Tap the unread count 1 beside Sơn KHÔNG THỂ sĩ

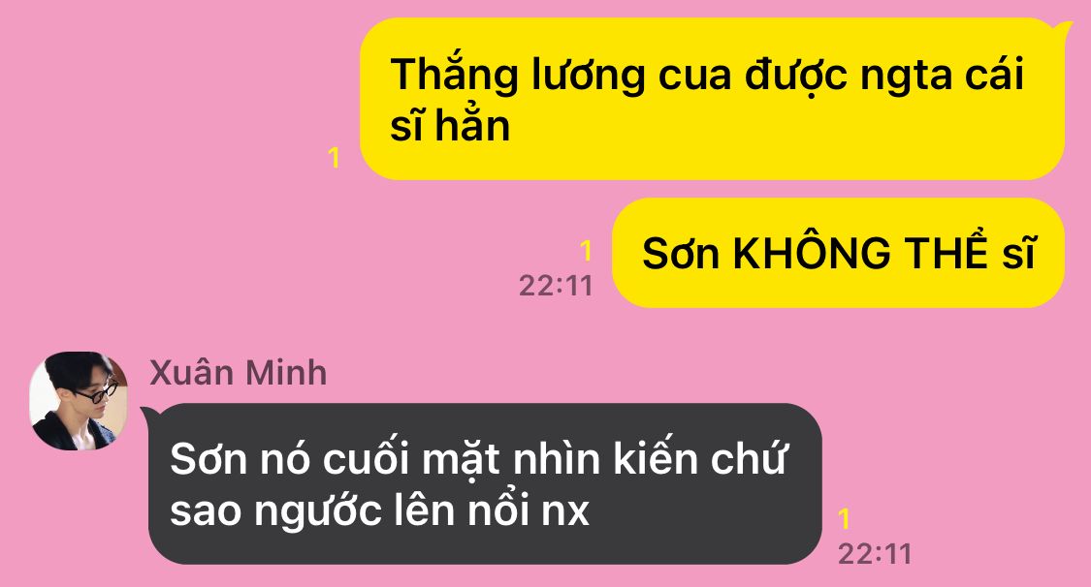[x=586, y=250]
